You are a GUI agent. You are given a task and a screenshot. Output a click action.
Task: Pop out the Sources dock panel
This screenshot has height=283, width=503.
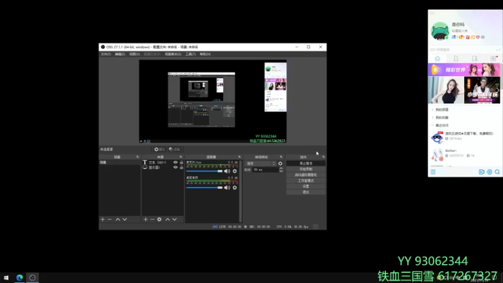180,157
